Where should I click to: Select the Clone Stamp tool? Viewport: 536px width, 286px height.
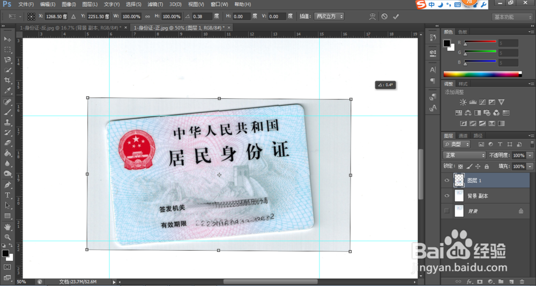tap(8, 122)
